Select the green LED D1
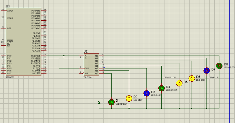Screen dimensions: 235x123 click(111, 102)
